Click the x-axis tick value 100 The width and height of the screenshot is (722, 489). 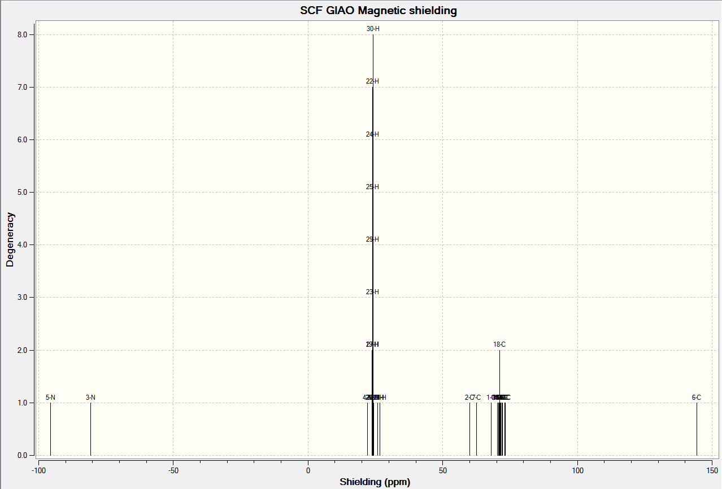click(578, 470)
